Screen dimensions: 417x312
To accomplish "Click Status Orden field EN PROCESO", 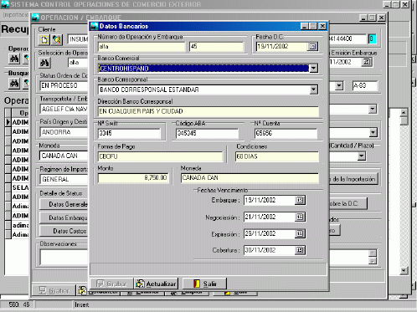I will pyautogui.click(x=64, y=85).
